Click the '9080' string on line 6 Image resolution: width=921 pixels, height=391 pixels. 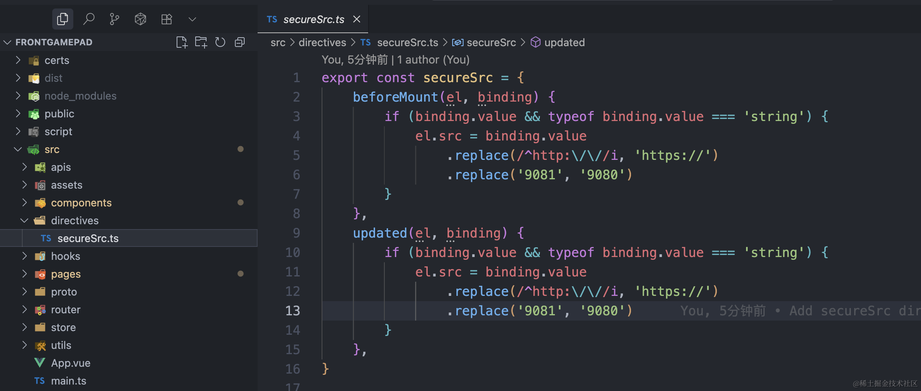603,174
